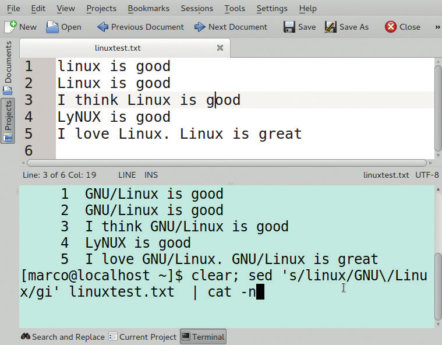Open the Help menu
The width and height of the screenshot is (442, 345).
[x=308, y=9]
